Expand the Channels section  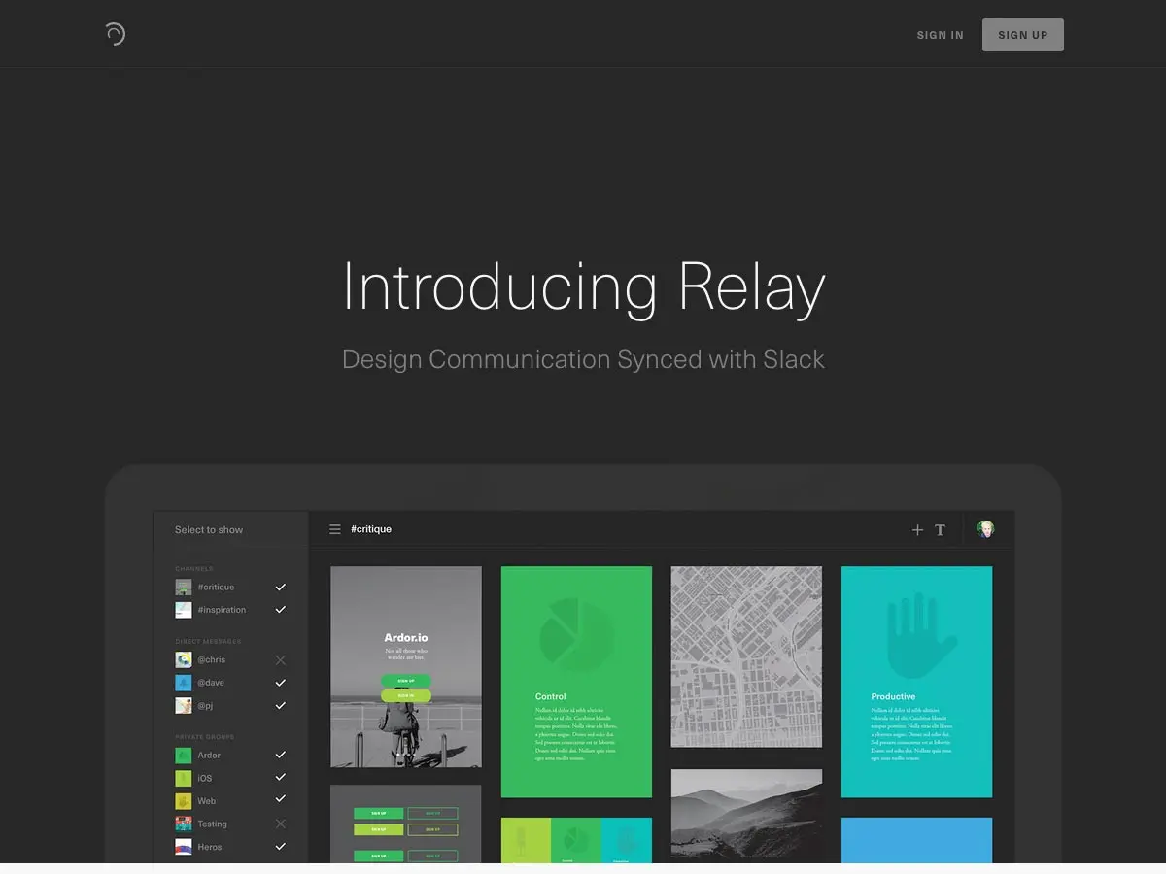tap(194, 568)
